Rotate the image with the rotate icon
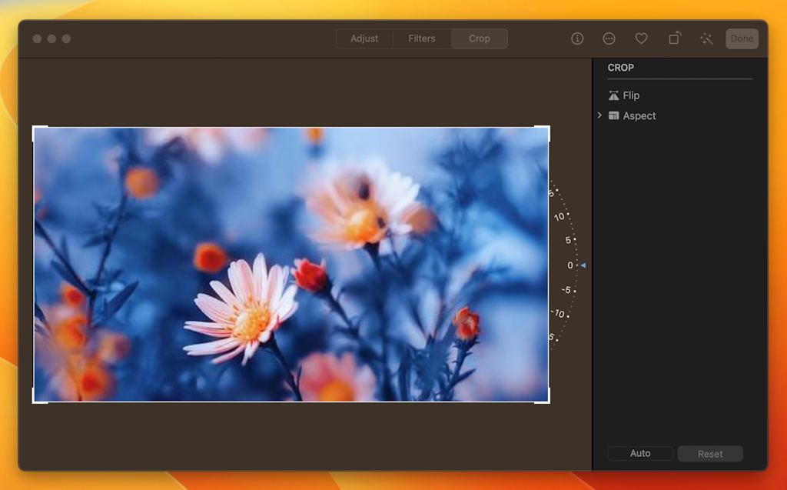The image size is (787, 490). pyautogui.click(x=674, y=38)
